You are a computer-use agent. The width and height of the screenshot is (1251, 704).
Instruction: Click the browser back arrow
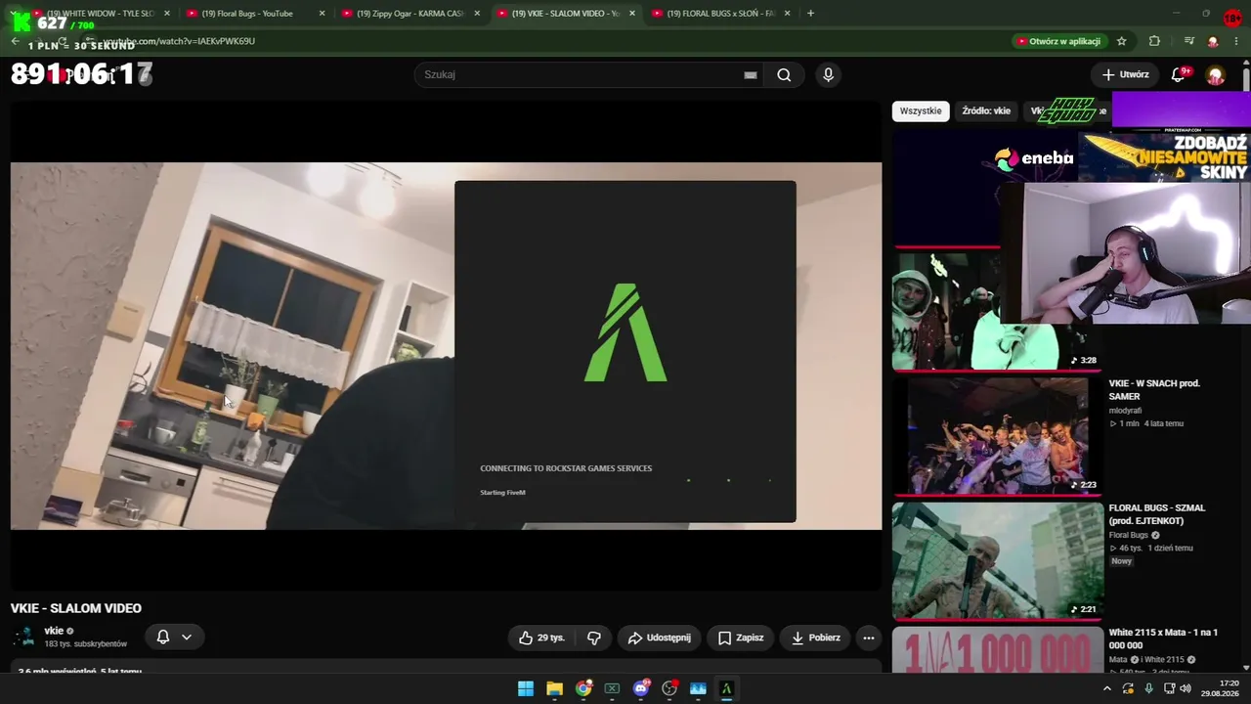click(15, 41)
